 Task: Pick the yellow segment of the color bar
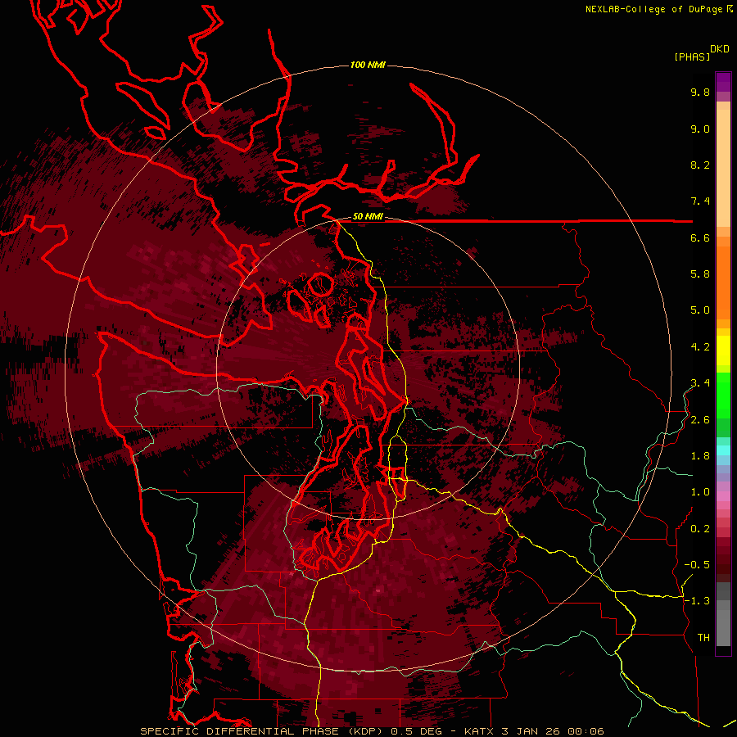723,350
